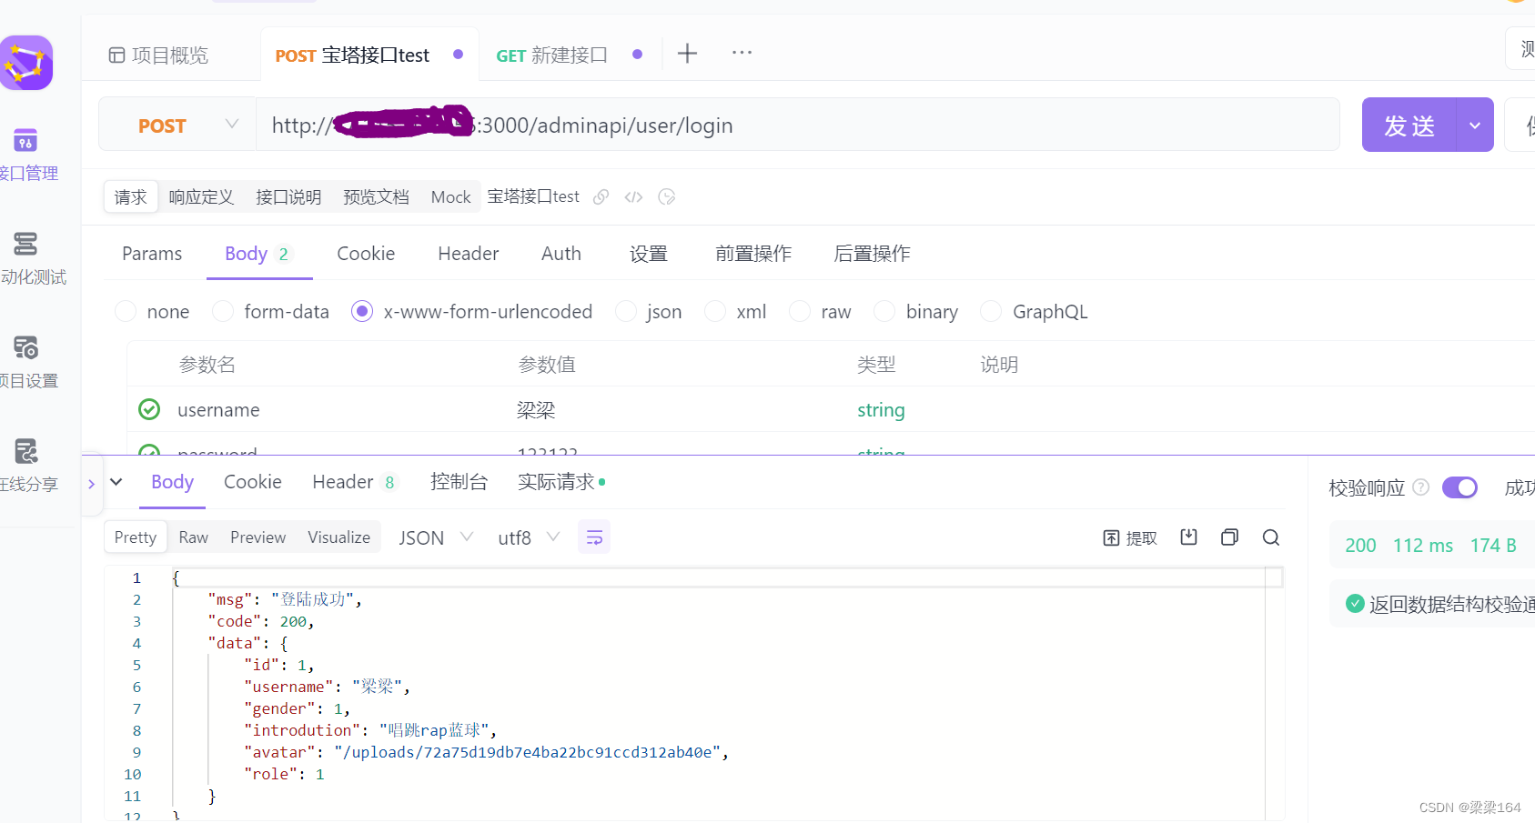
Task: Switch to the GET 新建接口 tab
Action: click(551, 54)
